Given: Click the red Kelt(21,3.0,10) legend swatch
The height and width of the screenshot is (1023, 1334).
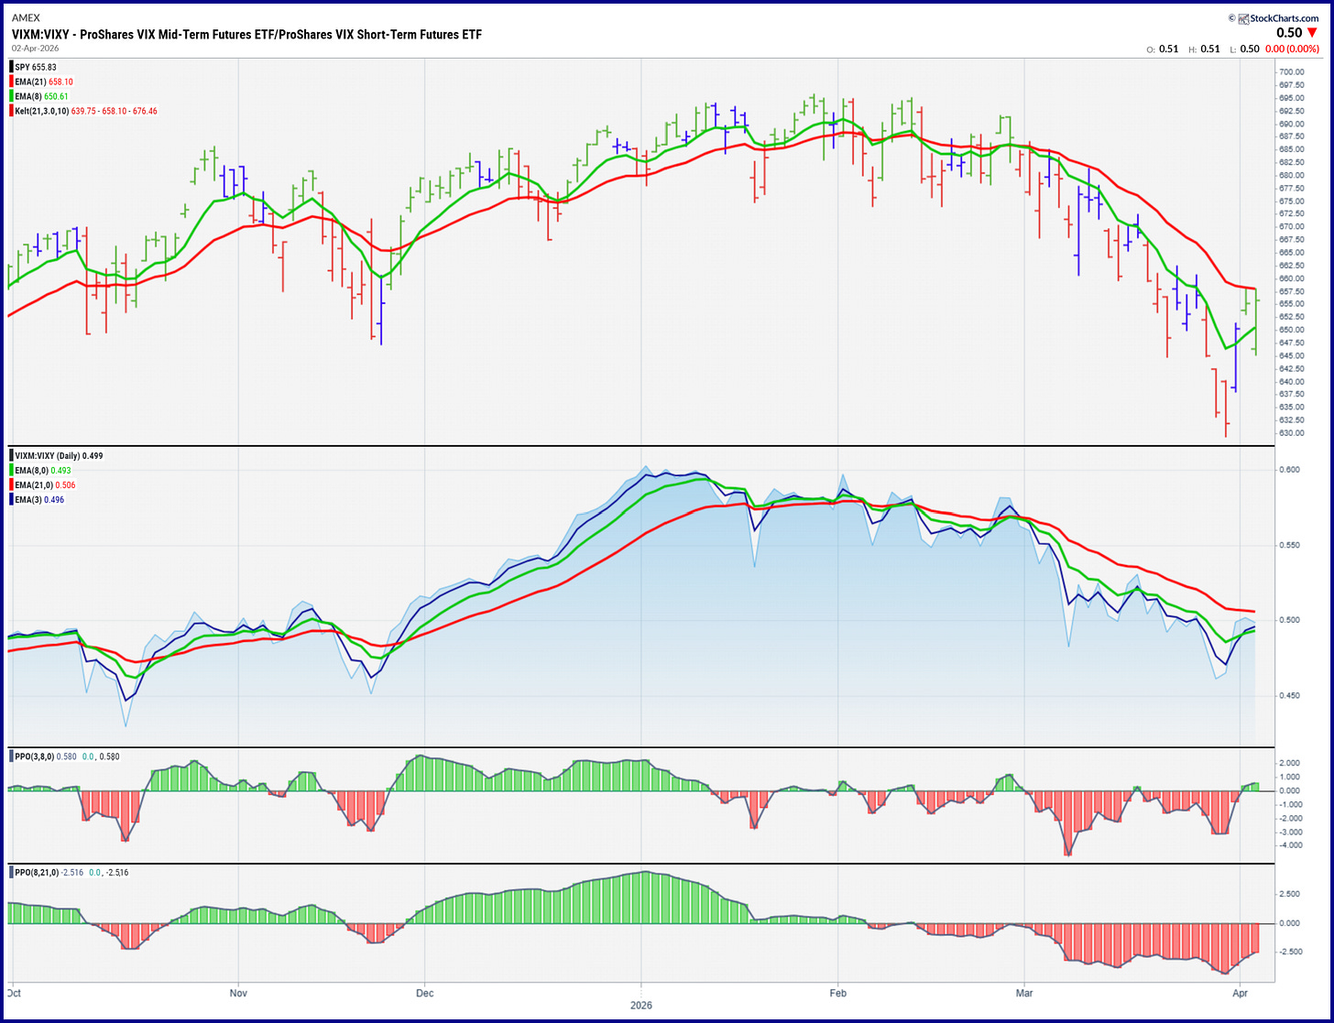Looking at the screenshot, I should [11, 111].
